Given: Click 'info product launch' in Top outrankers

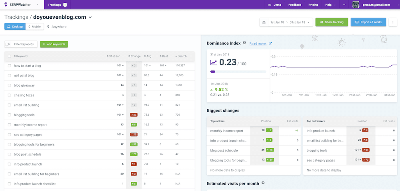Looking at the screenshot, I should point(321,131).
